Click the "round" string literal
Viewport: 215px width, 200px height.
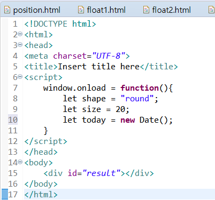(137, 99)
